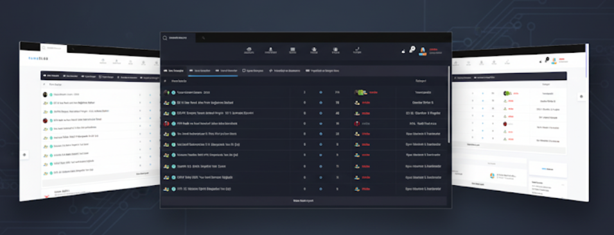Open the badge icon beside the bell in center window
This screenshot has width=614, height=235.
click(412, 49)
